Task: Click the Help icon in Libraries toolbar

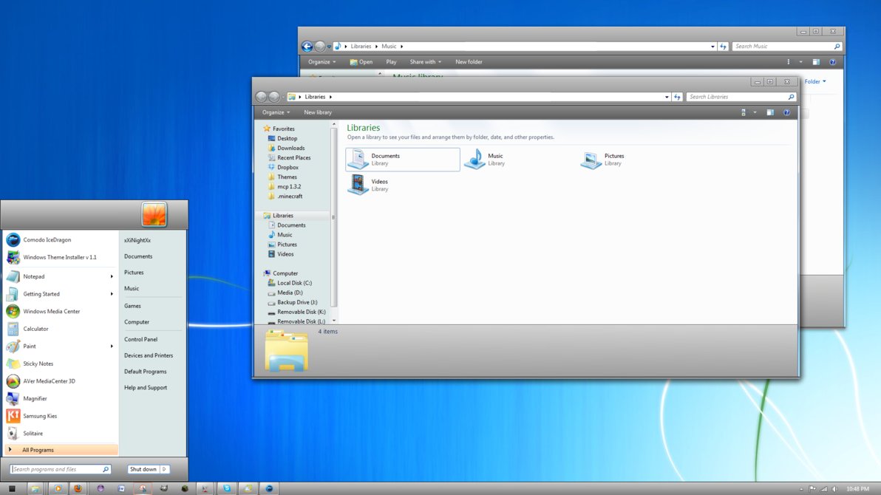Action: (786, 112)
